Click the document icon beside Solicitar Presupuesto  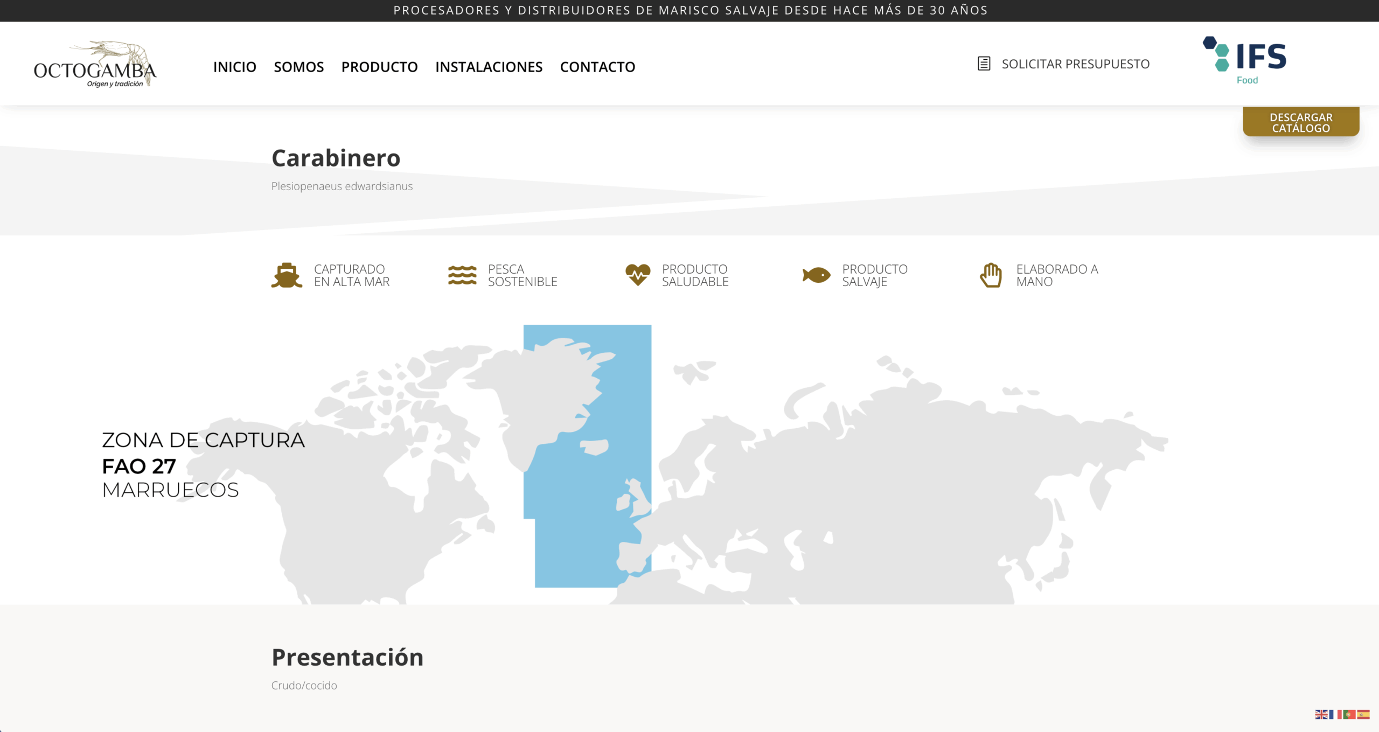point(984,64)
